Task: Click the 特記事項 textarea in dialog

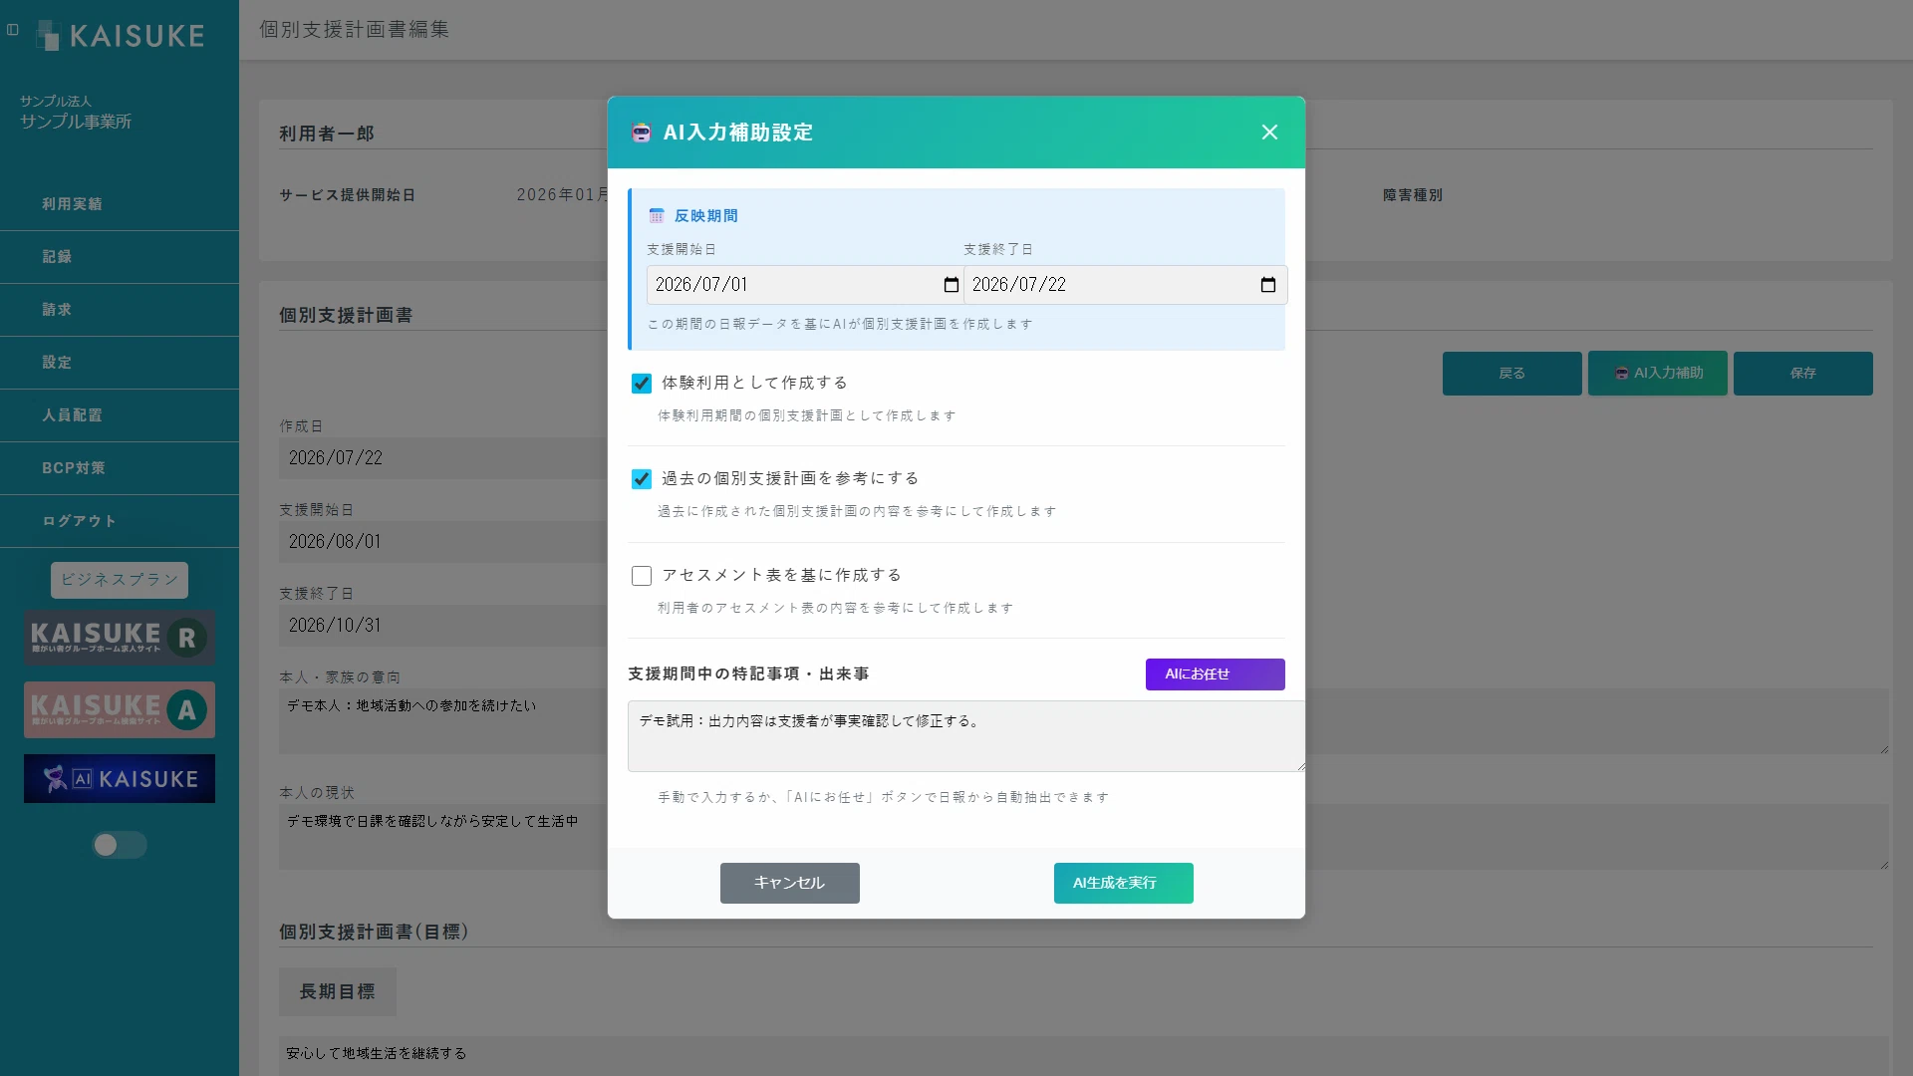Action: [965, 736]
